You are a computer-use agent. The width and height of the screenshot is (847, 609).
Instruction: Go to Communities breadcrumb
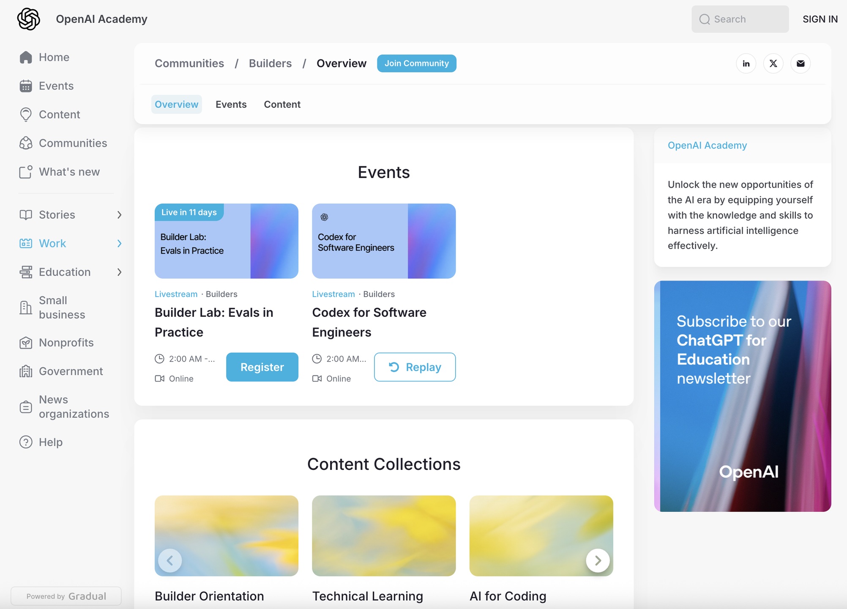189,63
